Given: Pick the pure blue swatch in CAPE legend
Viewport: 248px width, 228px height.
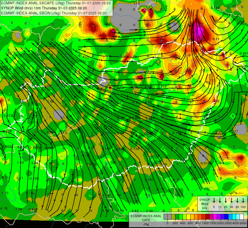Looking at the screenshot, I should [x=226, y=217].
